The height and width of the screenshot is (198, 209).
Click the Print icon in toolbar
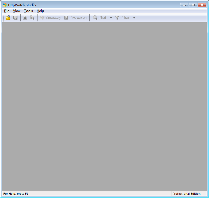25,18
